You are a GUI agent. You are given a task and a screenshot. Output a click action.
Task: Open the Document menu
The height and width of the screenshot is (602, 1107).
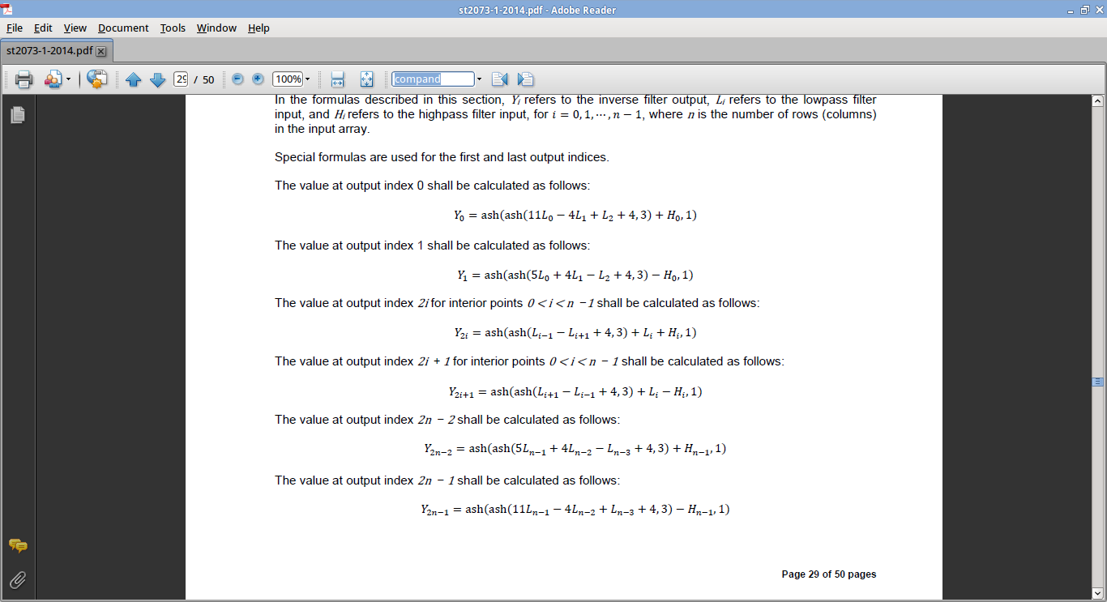[123, 28]
